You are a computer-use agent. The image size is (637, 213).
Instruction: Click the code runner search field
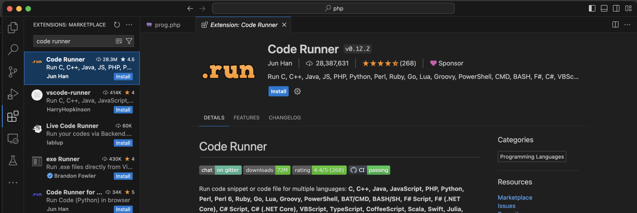(74, 41)
